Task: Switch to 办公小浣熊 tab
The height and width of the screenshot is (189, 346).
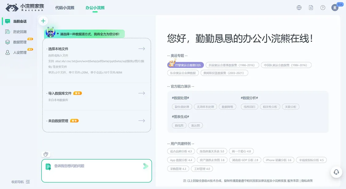Action: click(95, 8)
